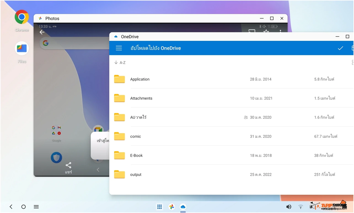Viewport: 354px width, 213px height.
Task: Open the Google apps folder in Photos
Action: point(56,131)
